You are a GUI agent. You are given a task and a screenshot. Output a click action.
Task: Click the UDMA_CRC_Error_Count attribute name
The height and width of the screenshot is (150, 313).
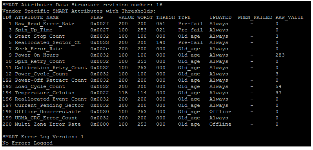(46, 118)
